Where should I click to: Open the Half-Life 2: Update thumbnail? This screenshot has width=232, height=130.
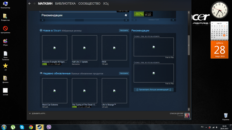coord(84,48)
